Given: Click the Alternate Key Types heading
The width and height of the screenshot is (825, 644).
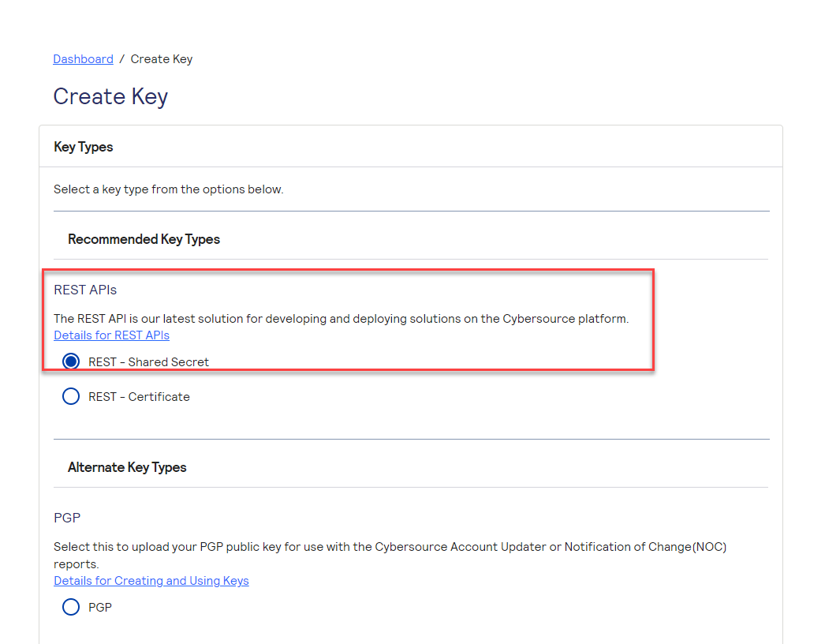Looking at the screenshot, I should click(127, 467).
